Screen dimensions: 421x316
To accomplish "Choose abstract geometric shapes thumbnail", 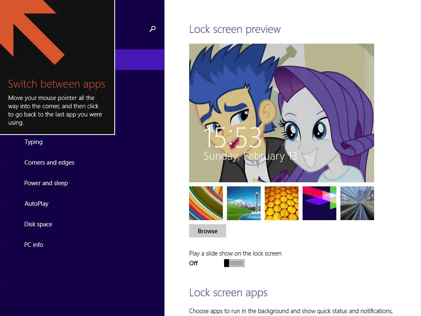I will tap(319, 203).
